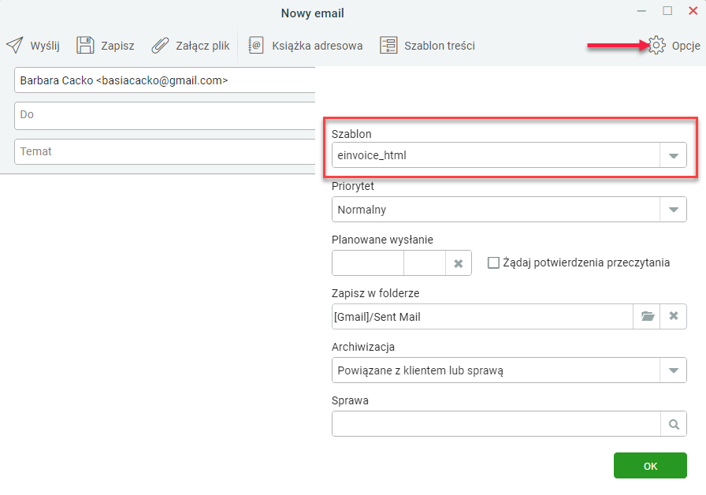The height and width of the screenshot is (495, 706).
Task: Click the [Gmail]/Sent Mail folder field
Action: 483,317
